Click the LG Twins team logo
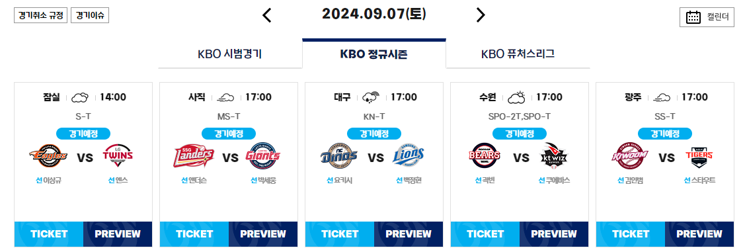The height and width of the screenshot is (252, 745). point(118,155)
